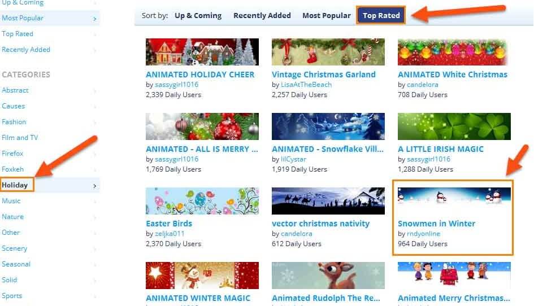The image size is (534, 306).
Task: Open the Fashion category
Action: point(14,122)
